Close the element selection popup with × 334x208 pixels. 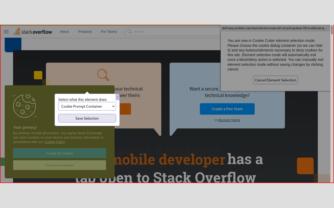(117, 97)
